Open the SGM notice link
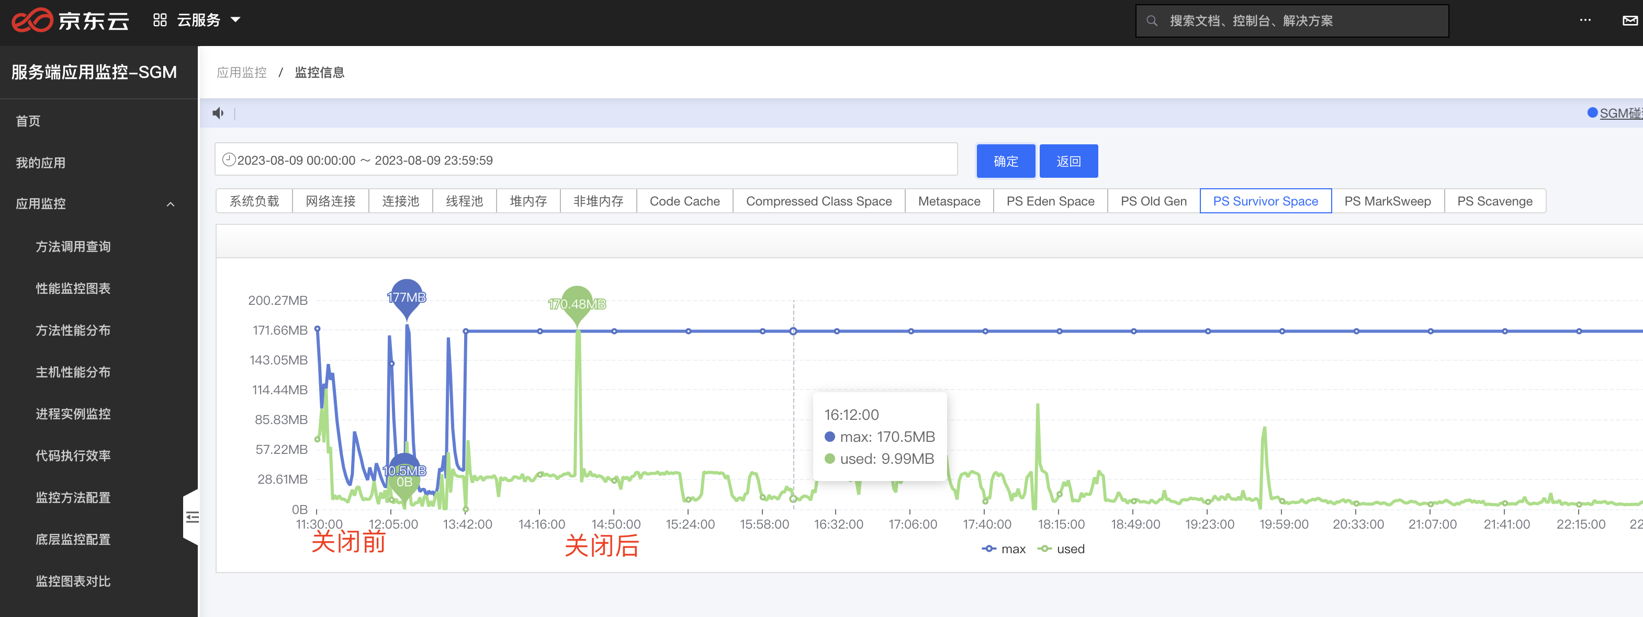 (x=1621, y=113)
